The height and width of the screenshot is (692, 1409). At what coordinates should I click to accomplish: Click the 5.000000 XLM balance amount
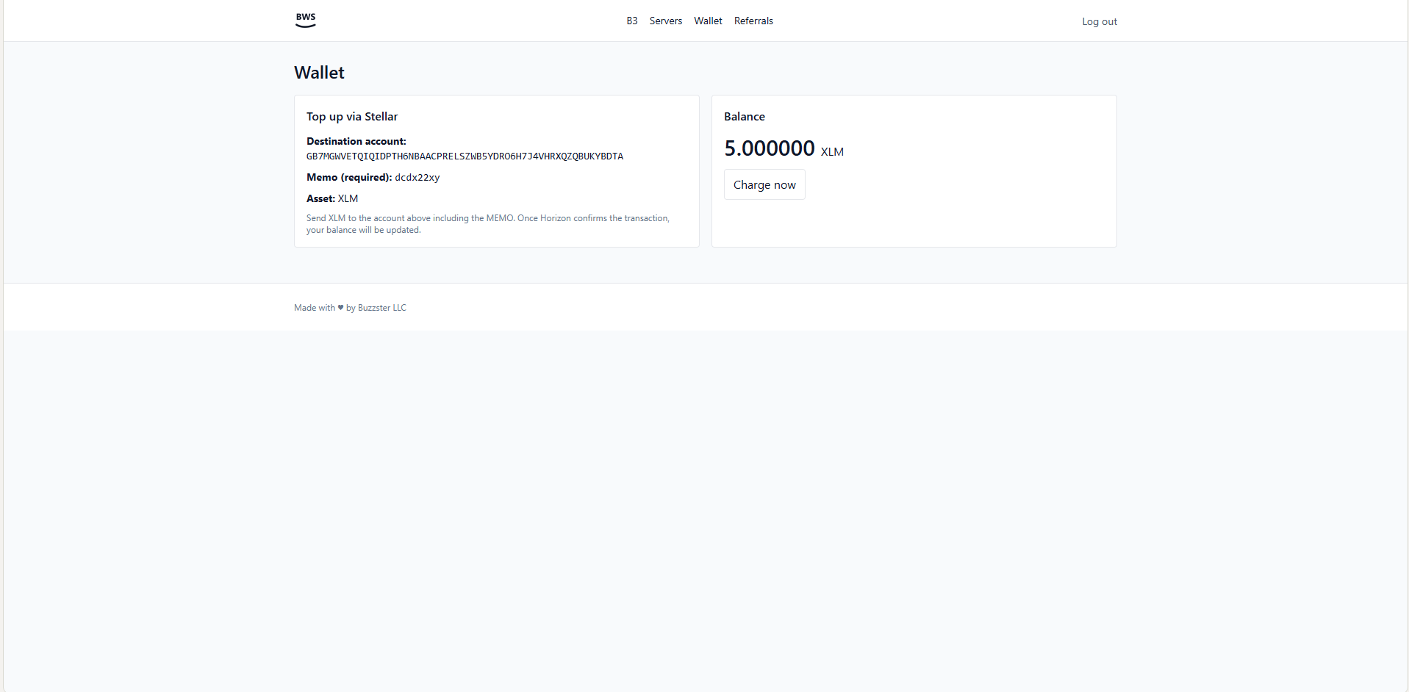769,148
